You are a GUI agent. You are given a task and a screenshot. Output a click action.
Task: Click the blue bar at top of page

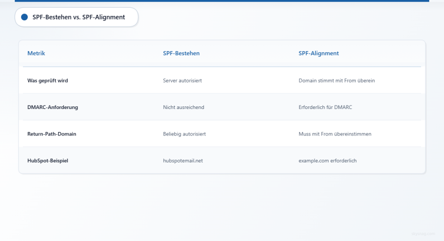pos(222,1)
